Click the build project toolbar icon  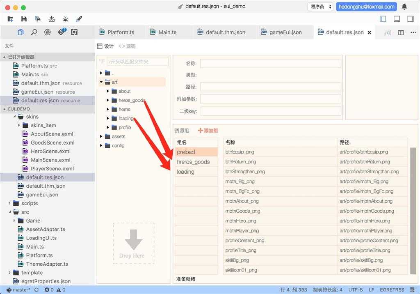[x=52, y=19]
